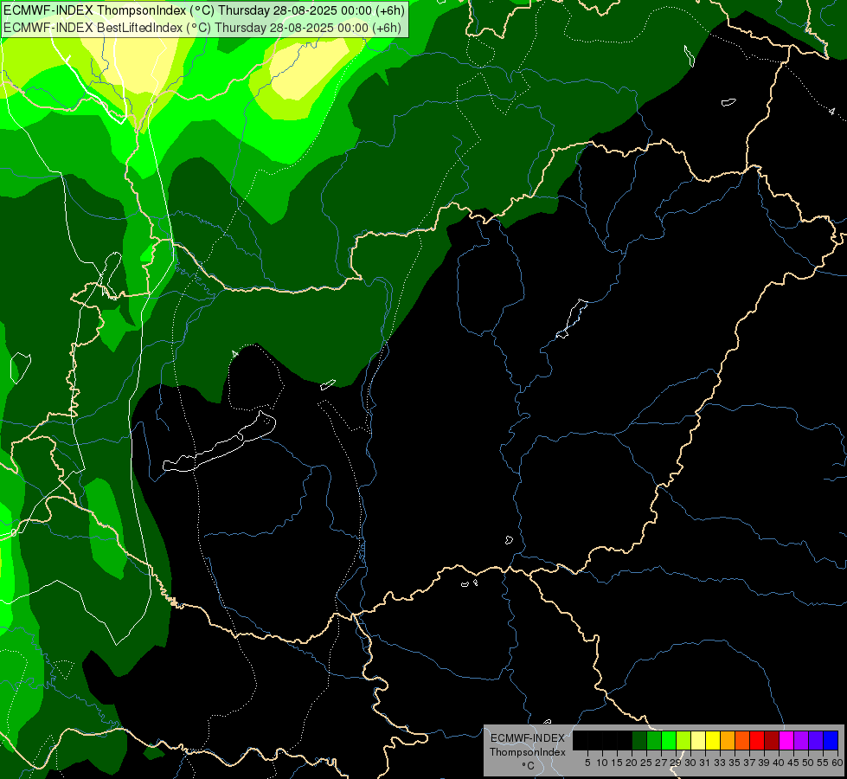Select the dark green 20–25 legend swatch

(x=639, y=740)
